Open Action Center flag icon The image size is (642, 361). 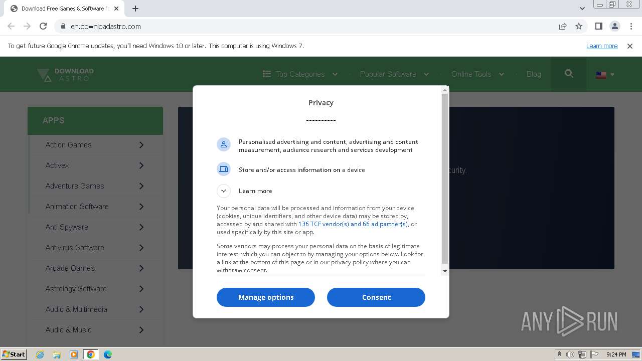[594, 354]
